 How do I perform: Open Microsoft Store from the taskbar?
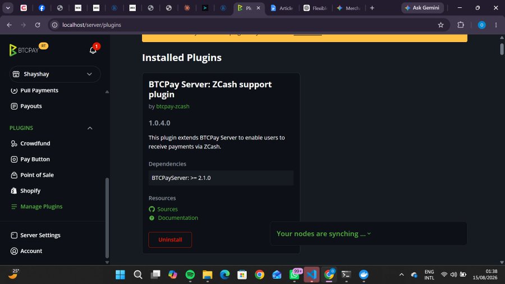tap(242, 274)
